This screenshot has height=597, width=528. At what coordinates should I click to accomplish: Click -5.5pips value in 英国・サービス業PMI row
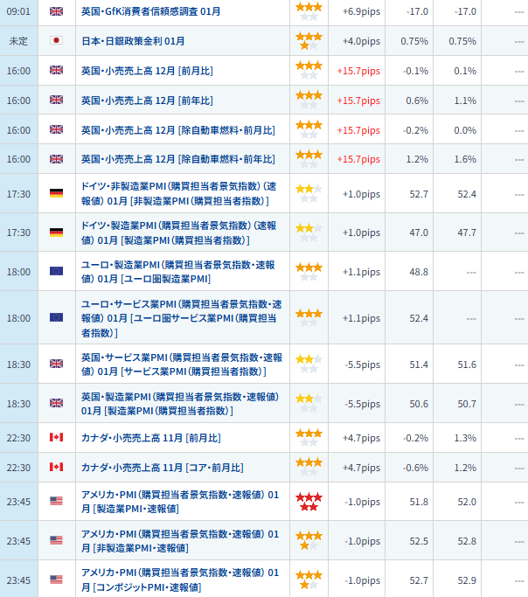click(x=361, y=364)
